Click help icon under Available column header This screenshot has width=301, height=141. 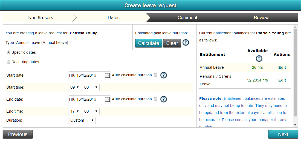point(259,59)
